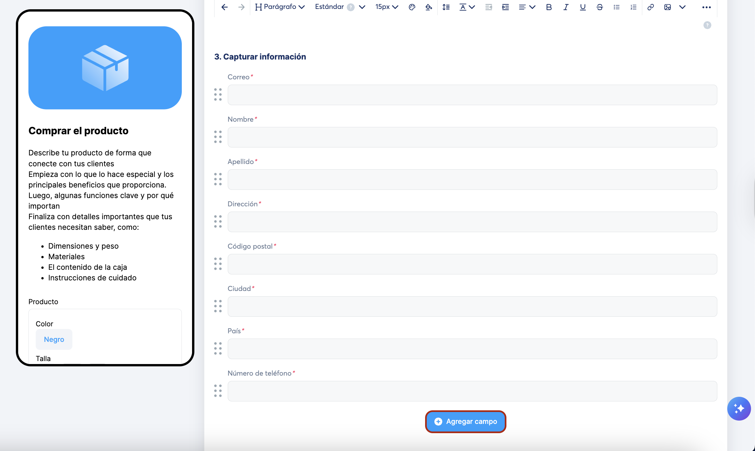Click the line height icon
Screen dimensions: 755x451
pos(446,7)
